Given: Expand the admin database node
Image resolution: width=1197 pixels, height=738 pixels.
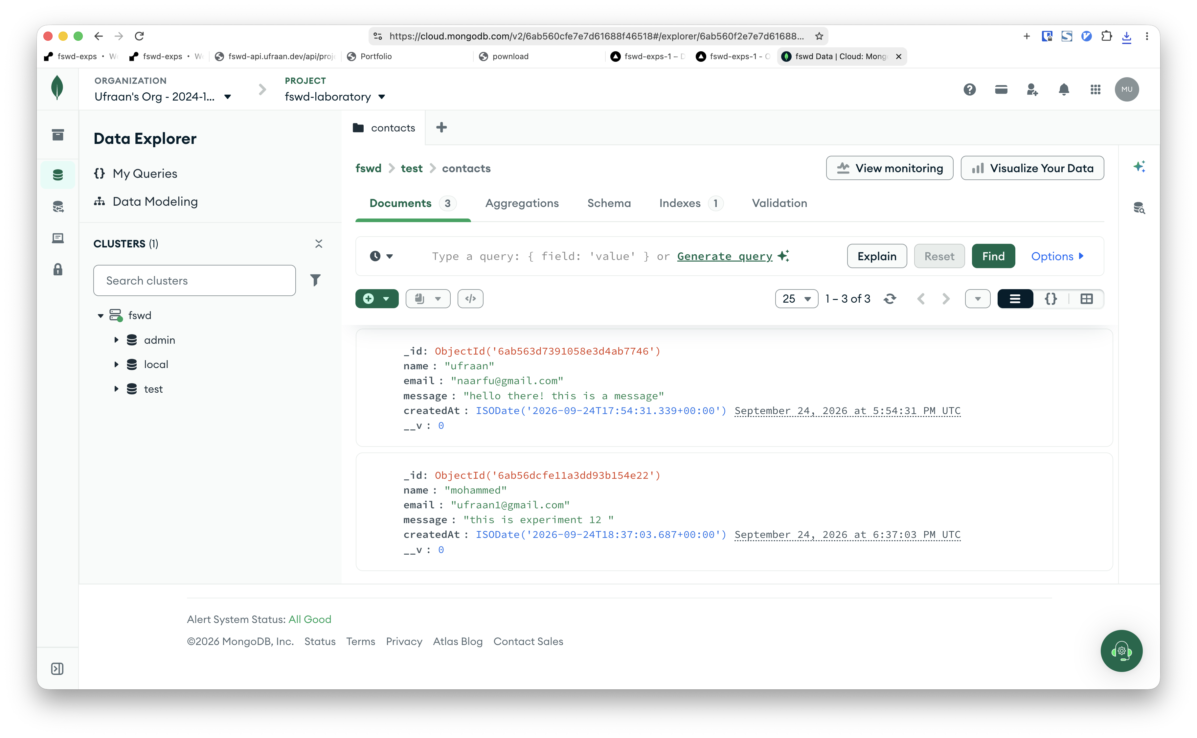Looking at the screenshot, I should pyautogui.click(x=116, y=340).
